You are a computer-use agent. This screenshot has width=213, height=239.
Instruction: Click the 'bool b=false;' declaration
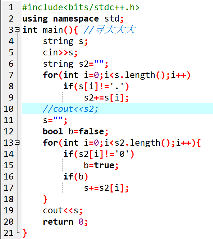75,132
